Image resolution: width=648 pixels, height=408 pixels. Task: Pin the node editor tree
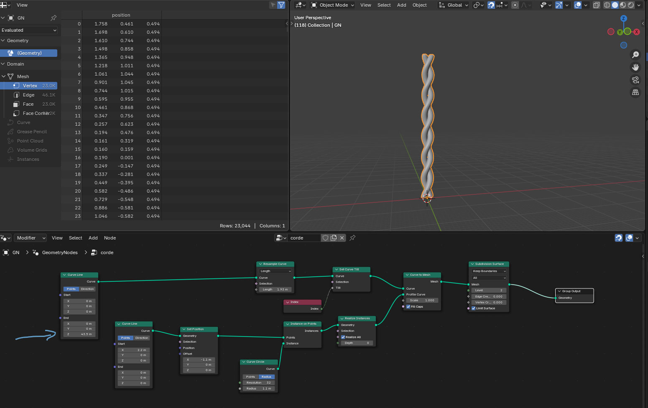tap(352, 238)
